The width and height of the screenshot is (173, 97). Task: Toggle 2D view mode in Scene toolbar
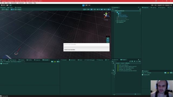click(x=88, y=9)
